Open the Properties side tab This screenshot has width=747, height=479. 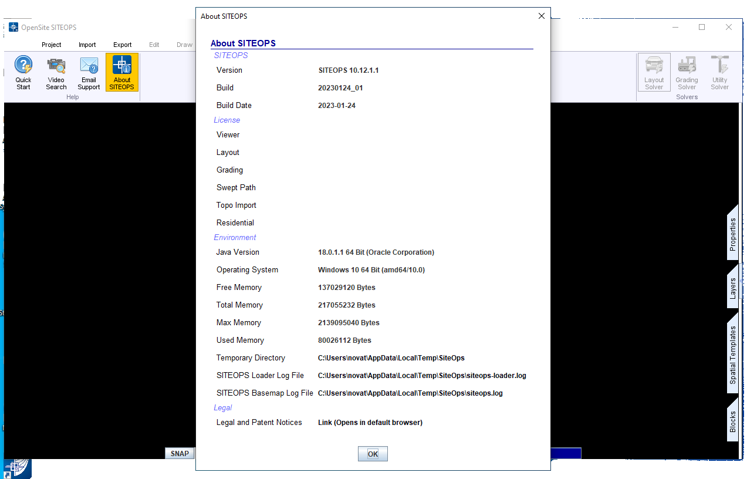click(x=732, y=234)
